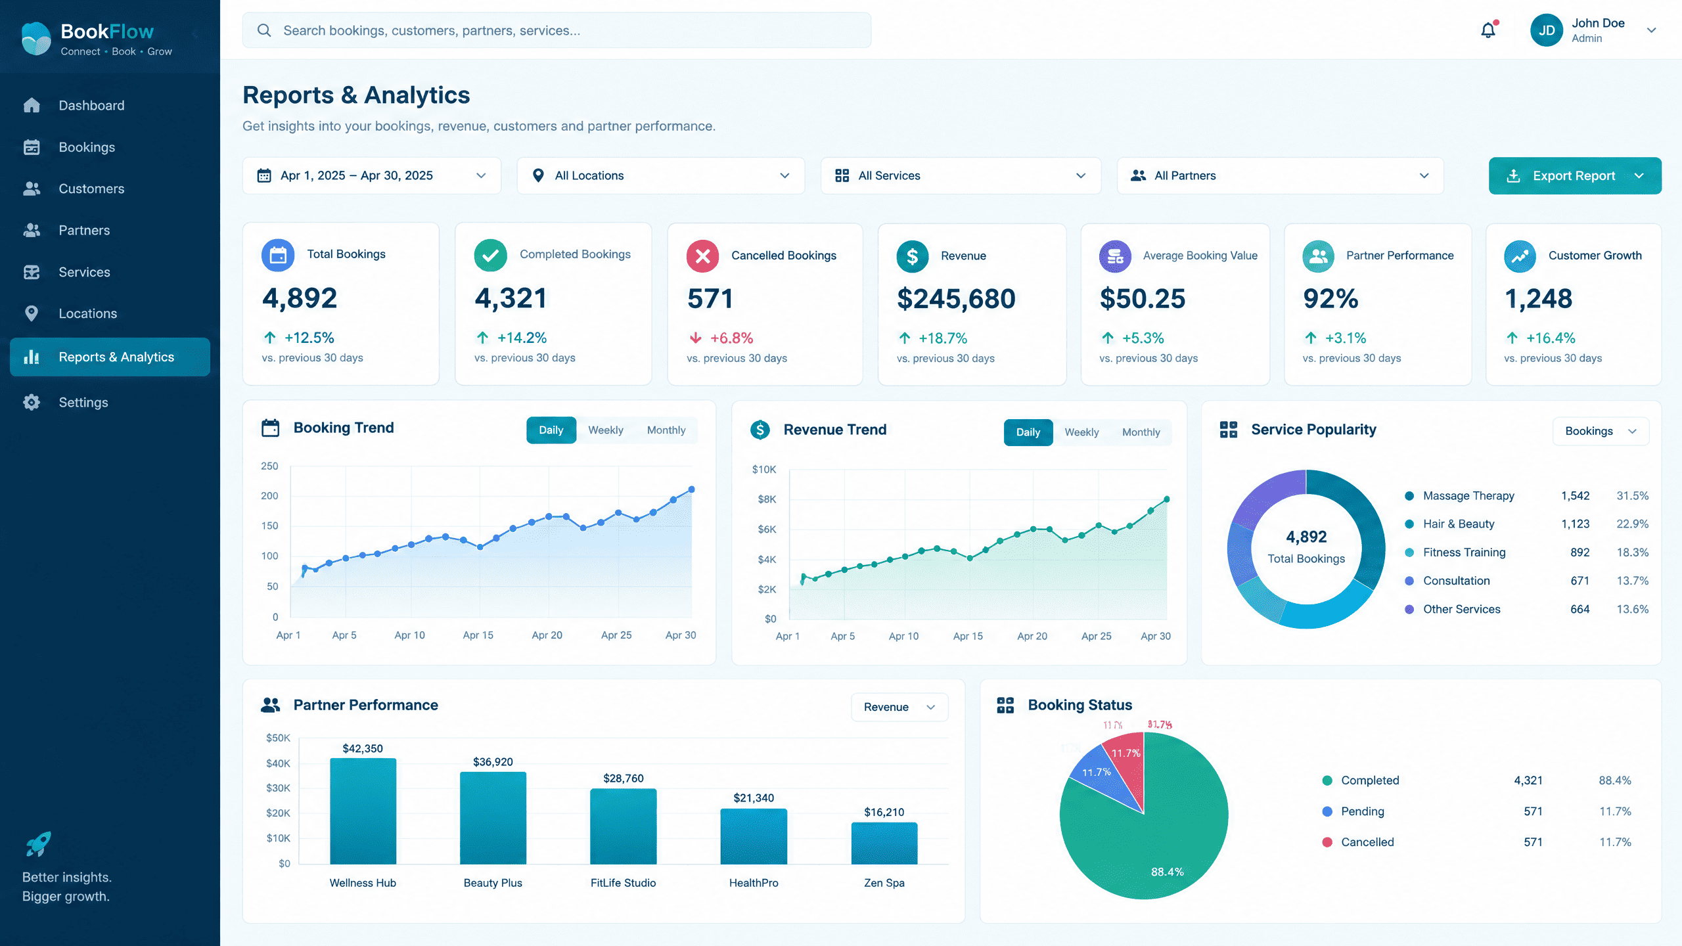Click the Cancelled Bookings X icon

pyautogui.click(x=702, y=256)
